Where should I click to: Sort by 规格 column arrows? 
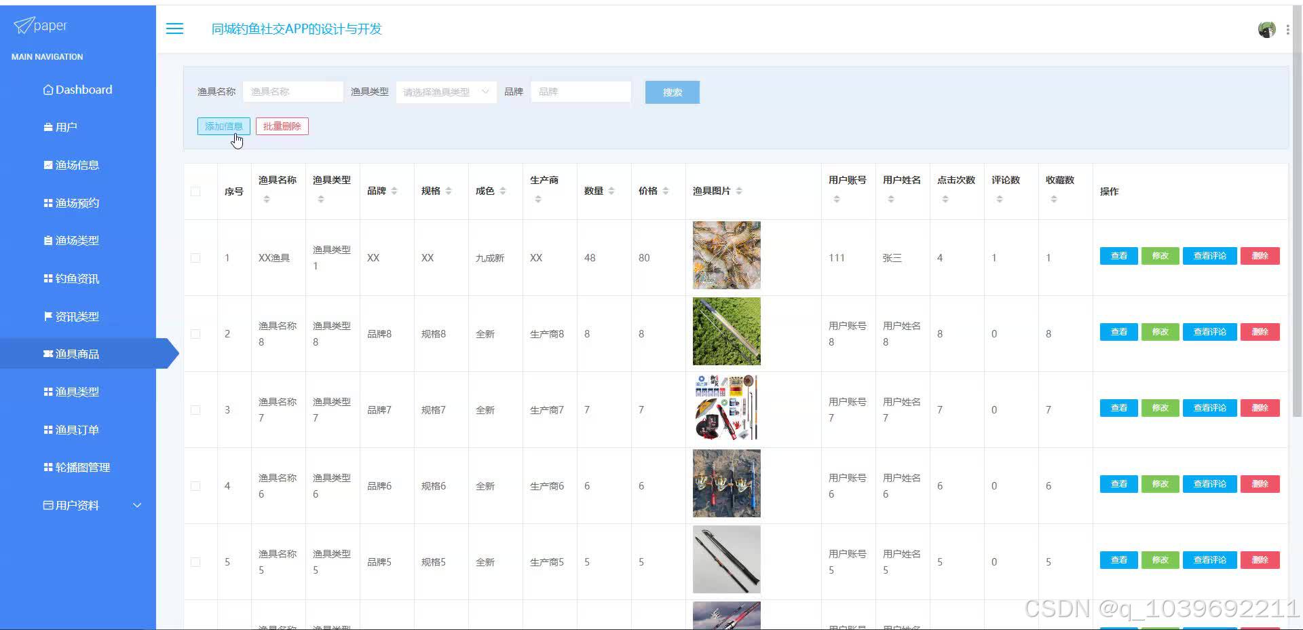tap(449, 191)
